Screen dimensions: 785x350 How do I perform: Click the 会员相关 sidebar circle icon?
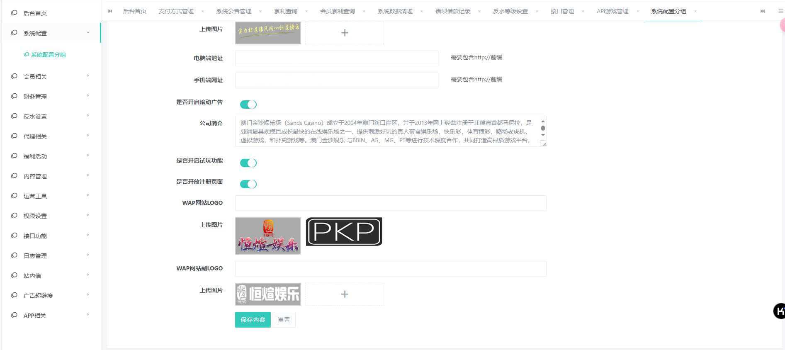click(x=14, y=76)
